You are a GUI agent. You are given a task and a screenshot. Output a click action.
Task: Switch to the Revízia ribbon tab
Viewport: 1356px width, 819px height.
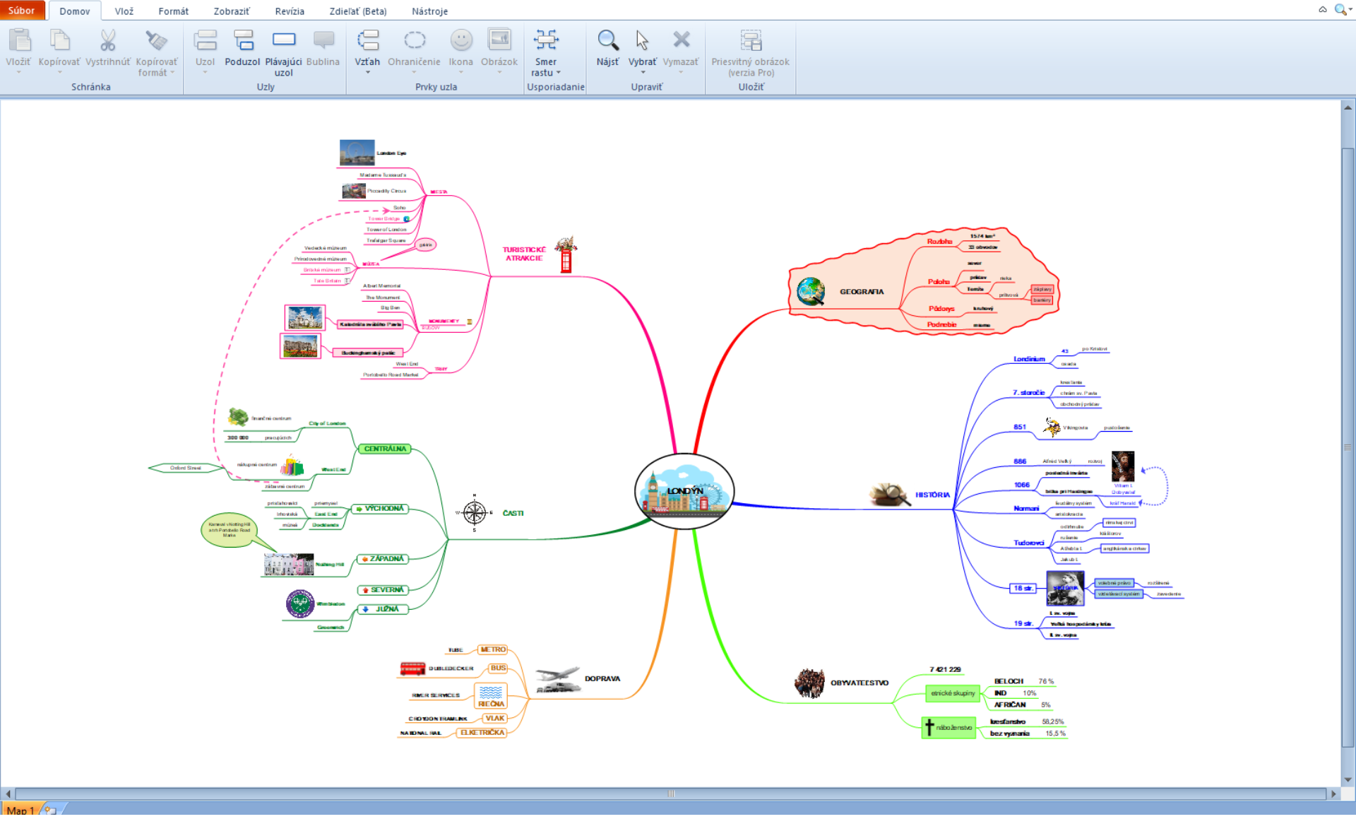pyautogui.click(x=290, y=11)
